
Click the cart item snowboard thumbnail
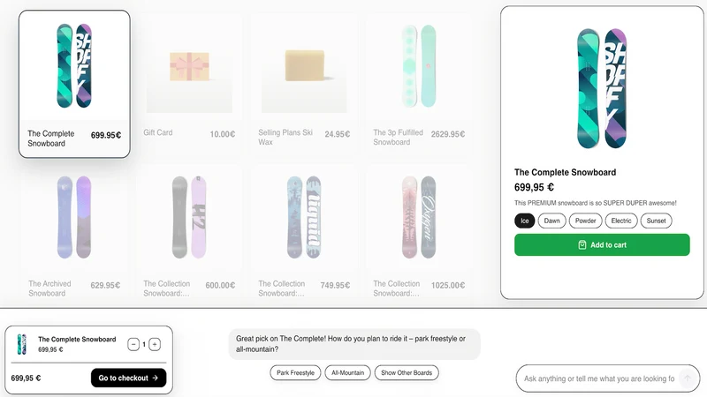coord(21,344)
